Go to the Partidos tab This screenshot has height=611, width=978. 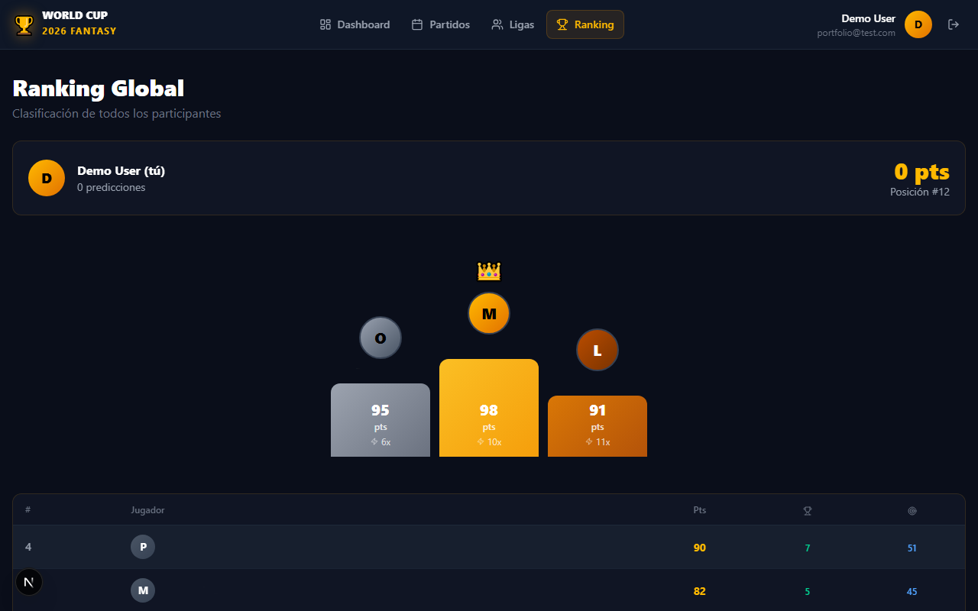tap(441, 24)
